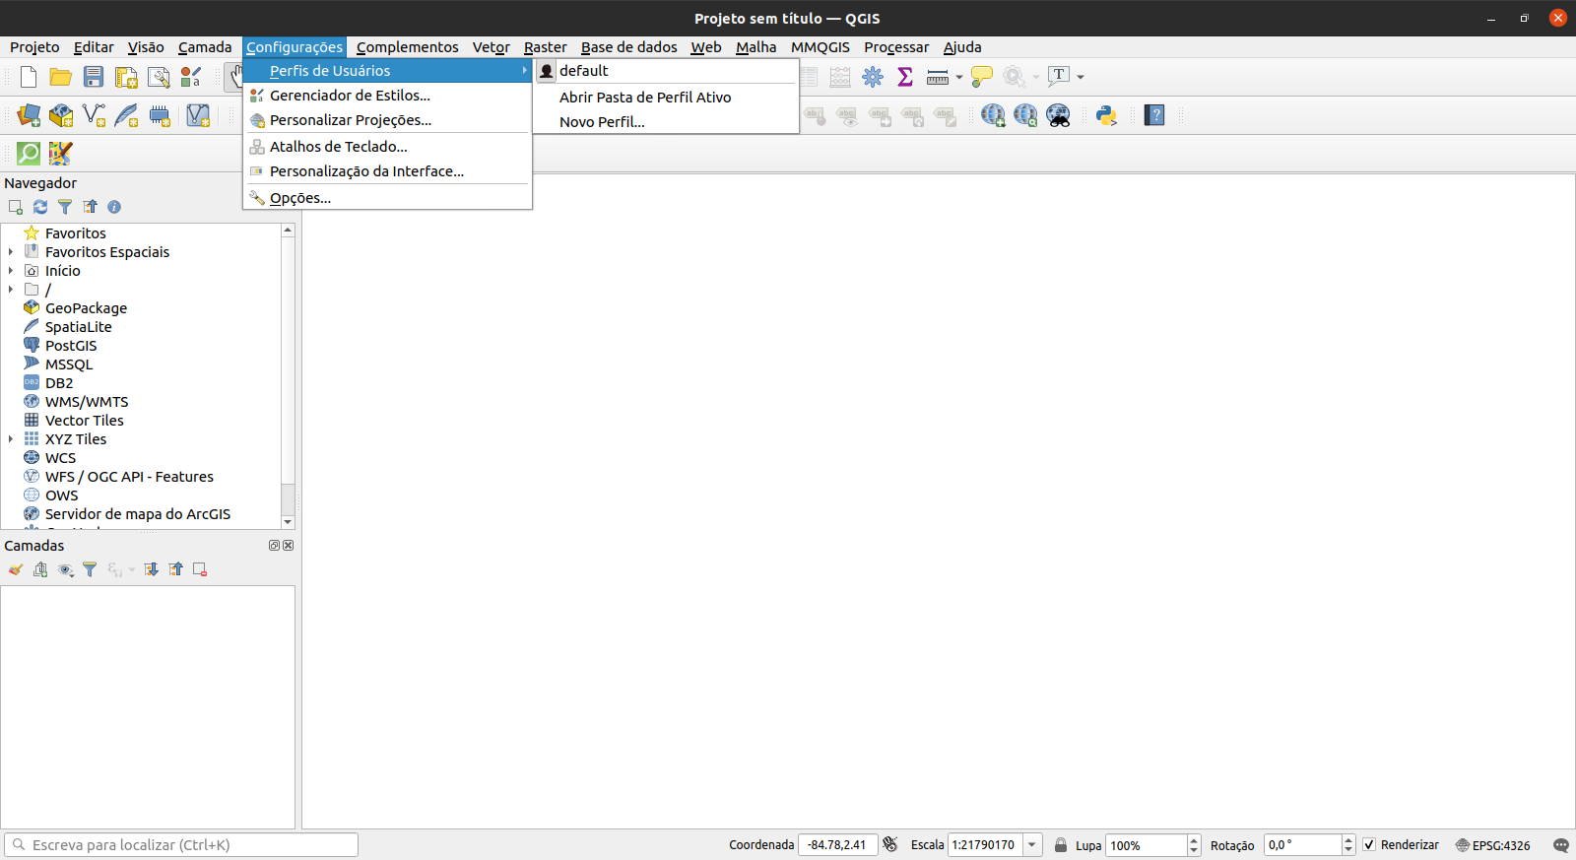The width and height of the screenshot is (1576, 860).
Task: Toggle the extents icon beside coordinate field
Action: click(x=890, y=844)
